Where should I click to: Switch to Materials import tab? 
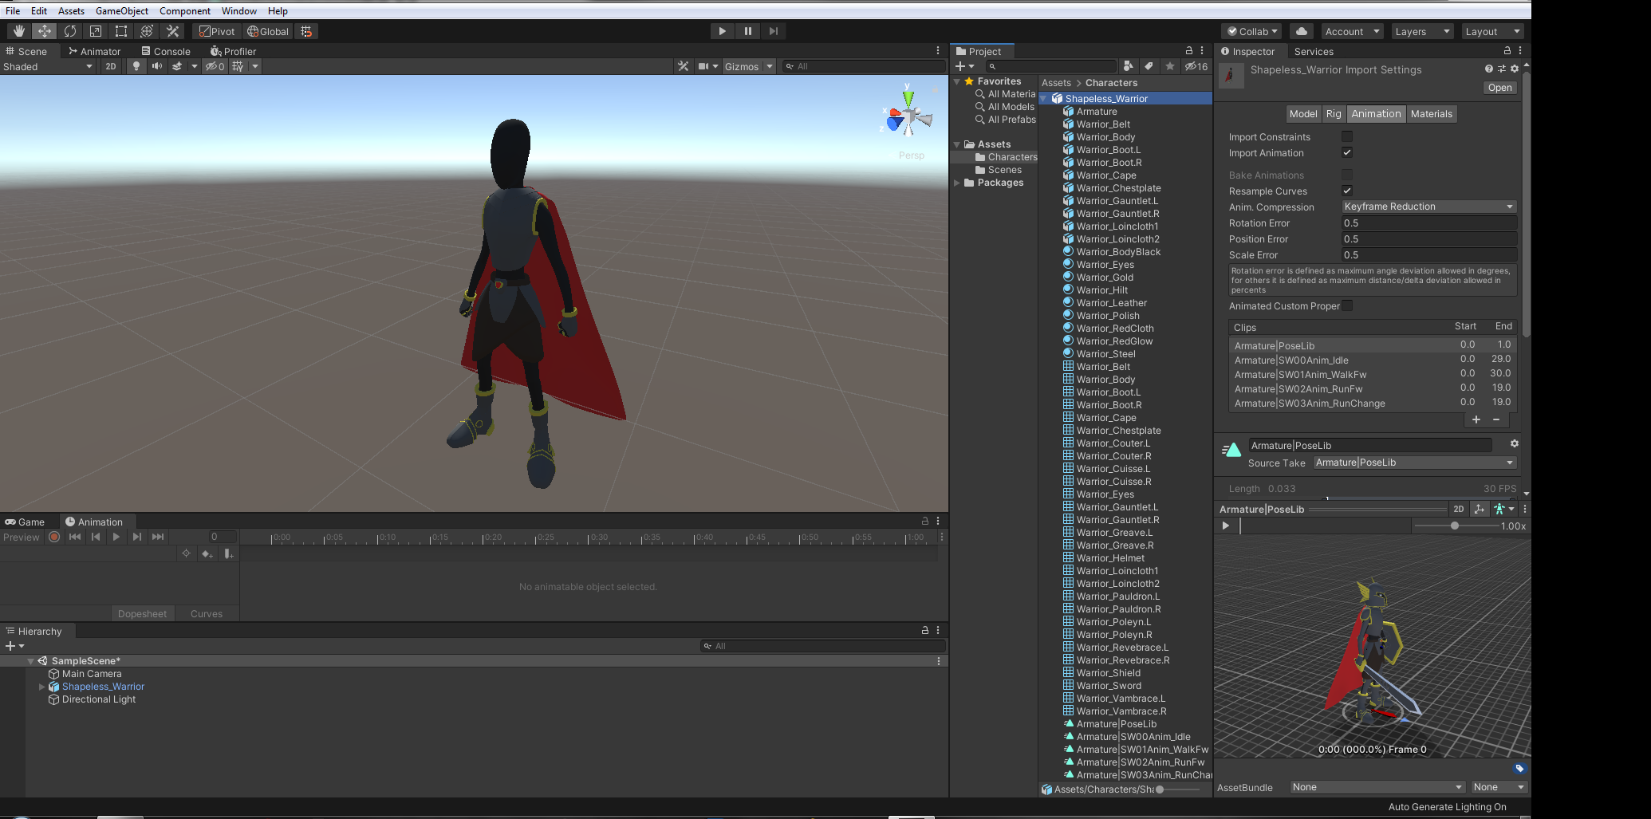[x=1431, y=113]
